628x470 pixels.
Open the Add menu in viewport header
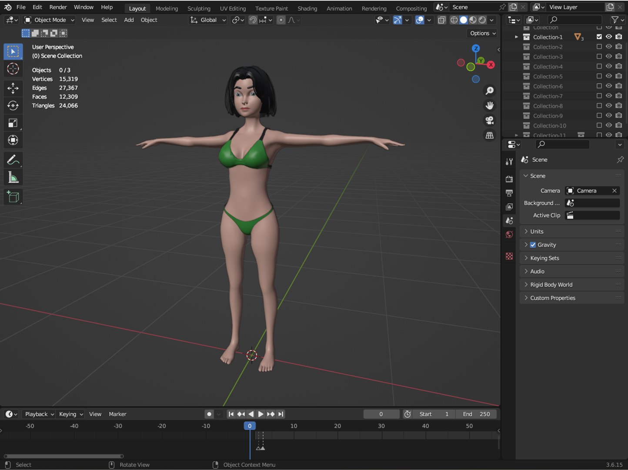coord(129,20)
